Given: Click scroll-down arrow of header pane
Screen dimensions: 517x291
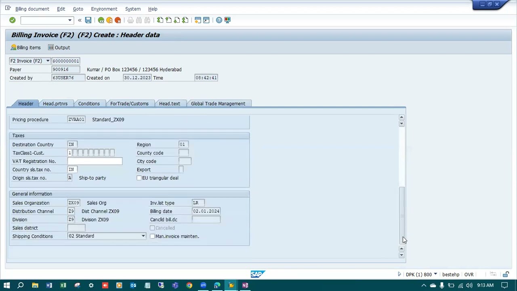Looking at the screenshot, I should [401, 255].
